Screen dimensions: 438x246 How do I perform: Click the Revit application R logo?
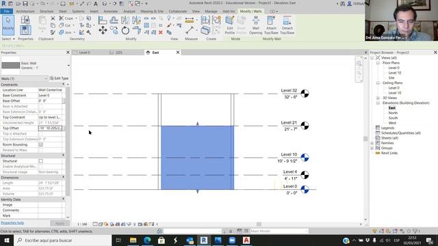[3, 3]
